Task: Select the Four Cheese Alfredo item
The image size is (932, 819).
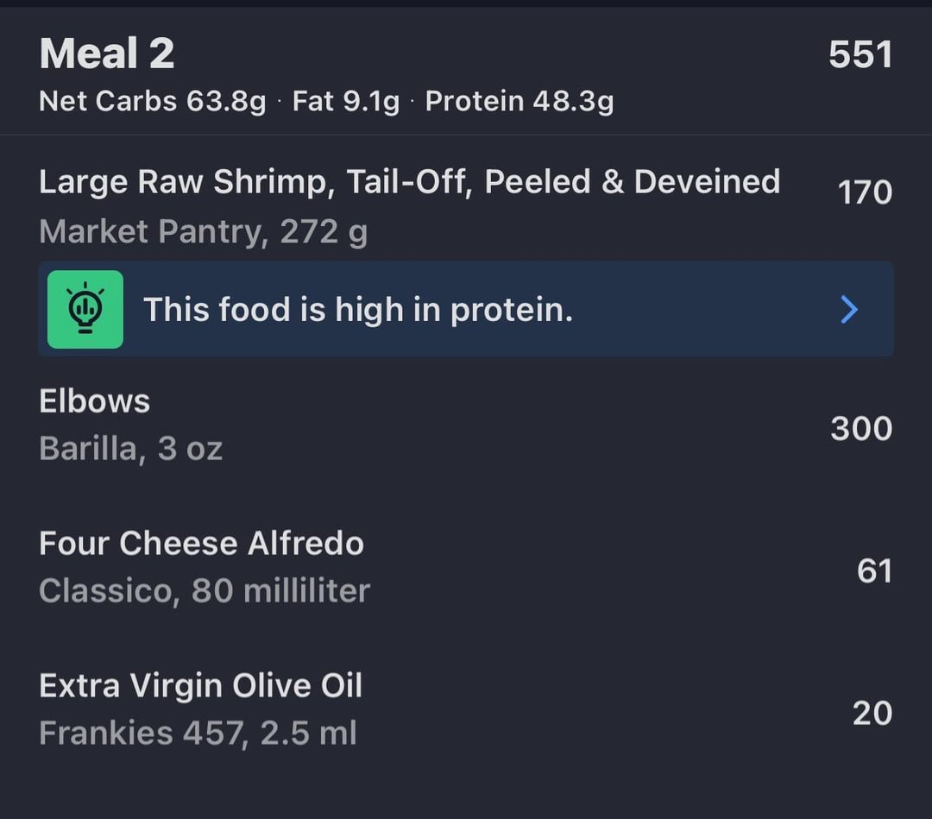Action: [x=466, y=567]
